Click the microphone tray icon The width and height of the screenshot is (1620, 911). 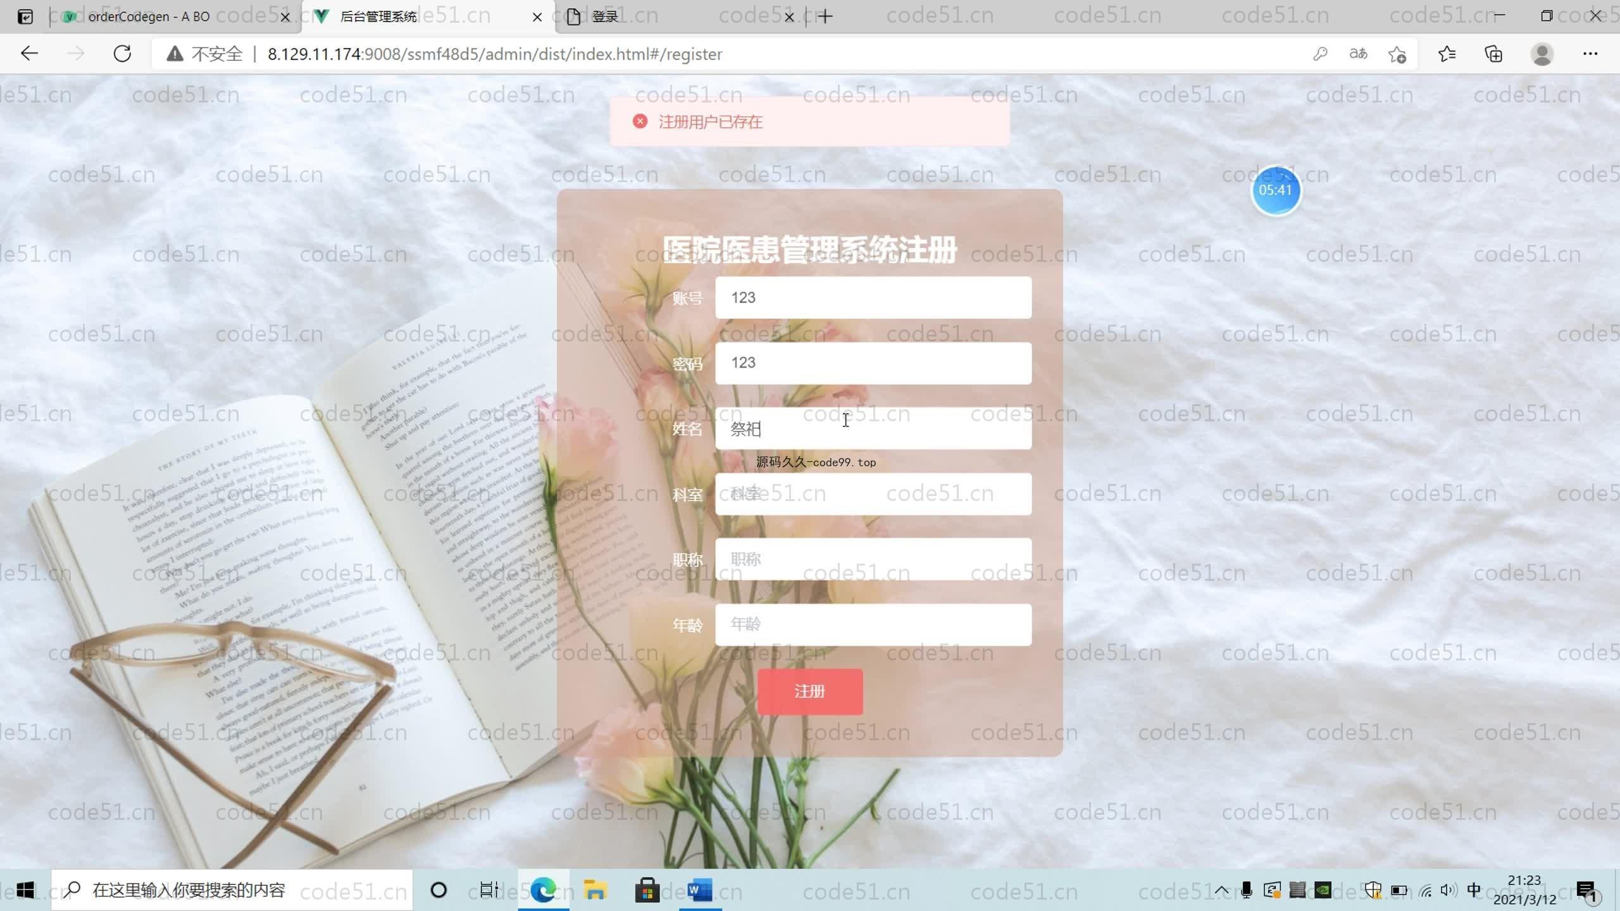click(x=1247, y=890)
